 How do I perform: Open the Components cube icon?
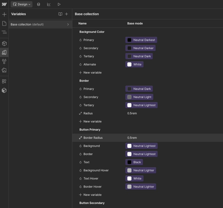(4, 43)
